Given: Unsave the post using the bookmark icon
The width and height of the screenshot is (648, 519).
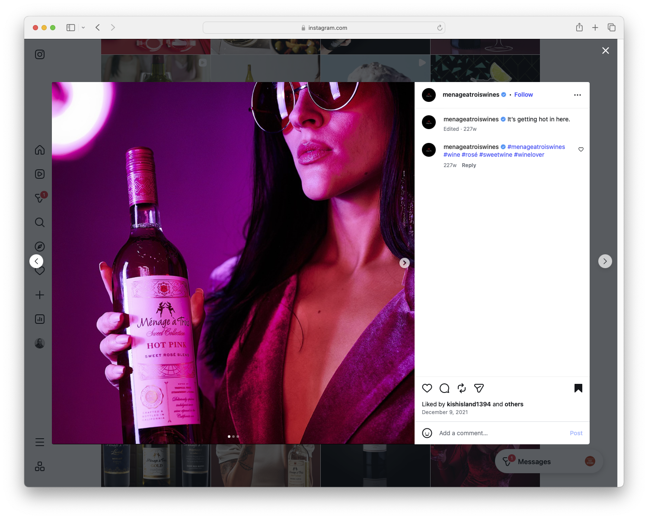Looking at the screenshot, I should click(x=578, y=388).
